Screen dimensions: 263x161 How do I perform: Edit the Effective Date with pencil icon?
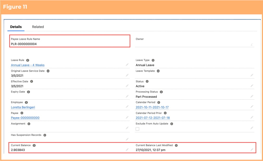tap(127, 86)
